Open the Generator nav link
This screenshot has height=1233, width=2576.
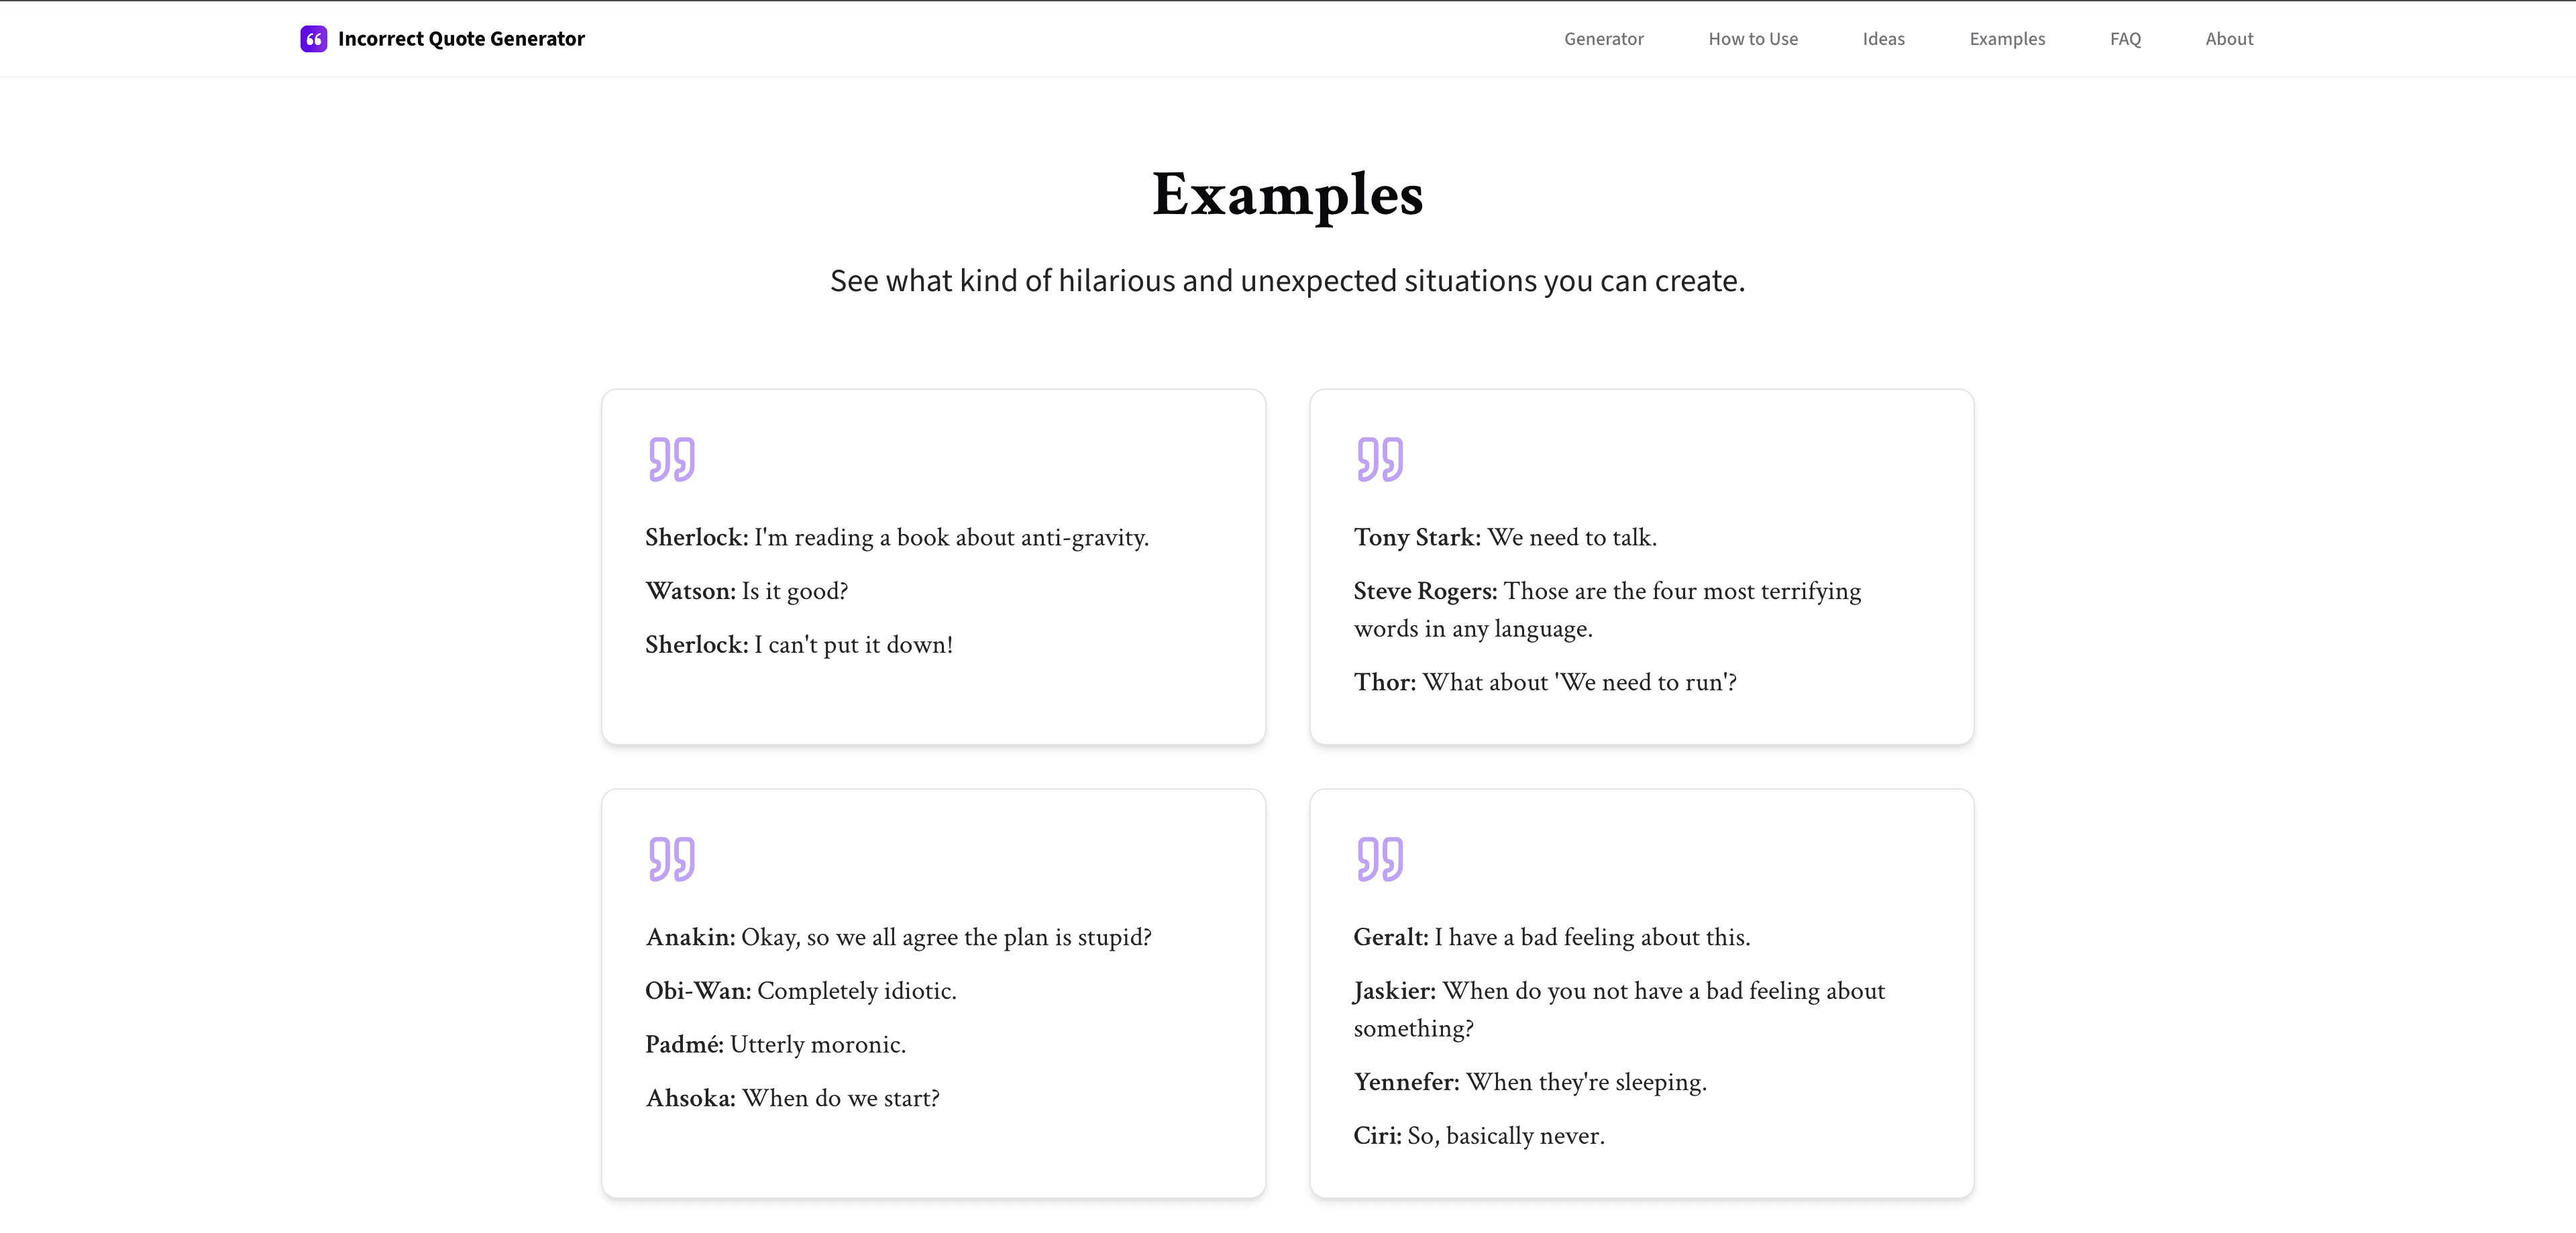click(1603, 39)
